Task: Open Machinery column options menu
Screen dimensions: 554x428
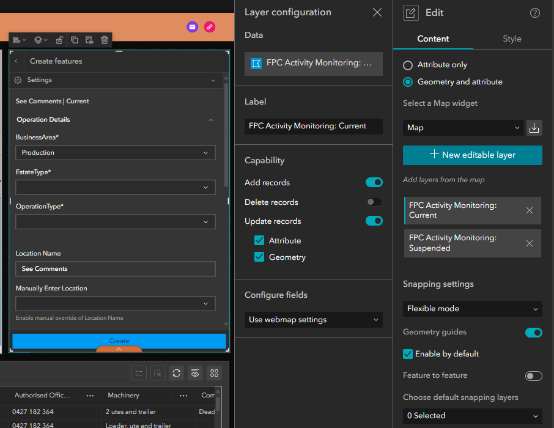Action: (183, 396)
